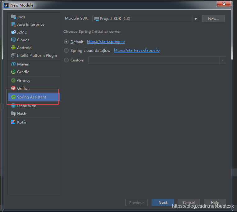Screen dimensions: 237x212
Task: Open the https://start-scs.cfapps.io link
Action: coord(137,50)
